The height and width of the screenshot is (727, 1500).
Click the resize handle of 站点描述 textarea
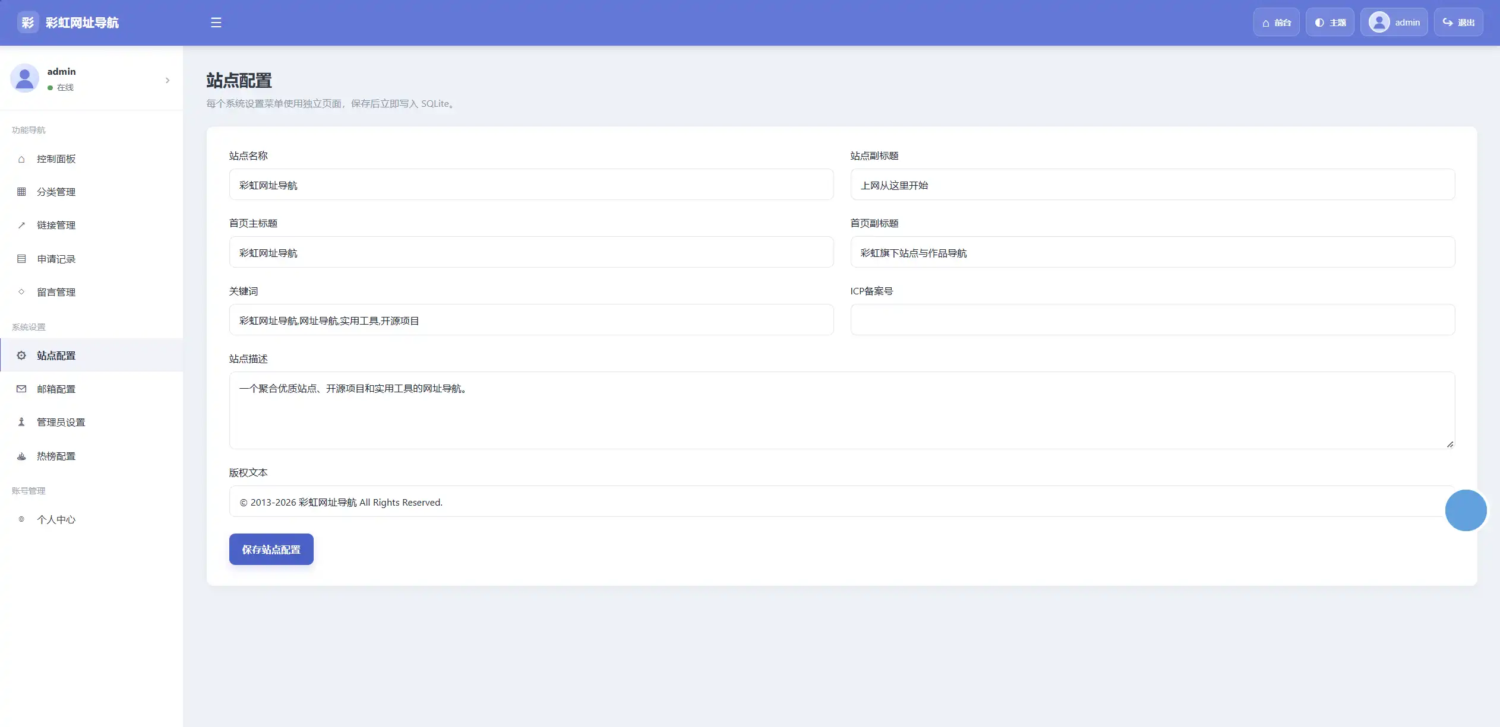[x=1450, y=444]
